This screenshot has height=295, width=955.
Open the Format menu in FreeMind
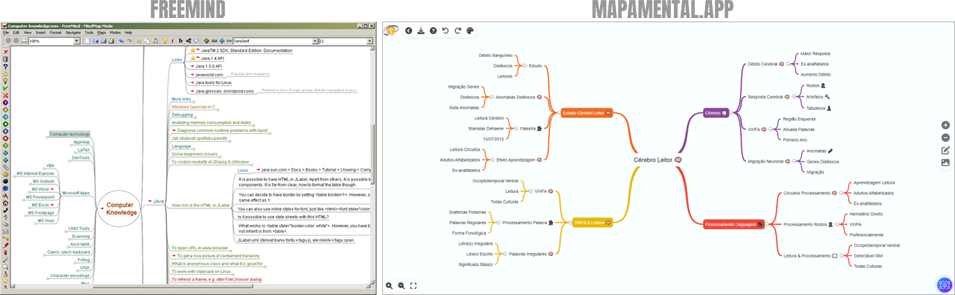(56, 33)
